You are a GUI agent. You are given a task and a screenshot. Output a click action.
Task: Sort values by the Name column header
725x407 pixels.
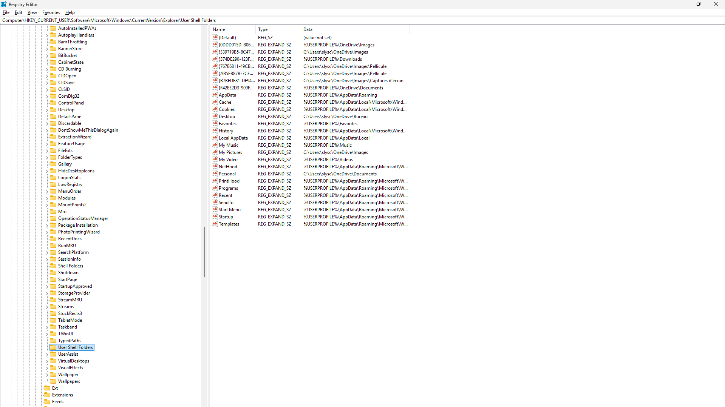click(233, 29)
